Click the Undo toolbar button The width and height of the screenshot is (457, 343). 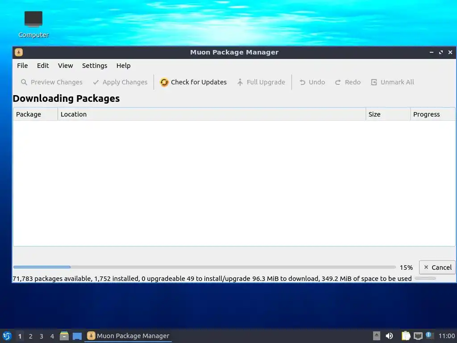click(x=312, y=82)
